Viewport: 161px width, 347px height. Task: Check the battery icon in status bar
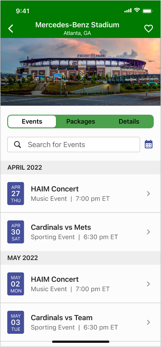(147, 11)
